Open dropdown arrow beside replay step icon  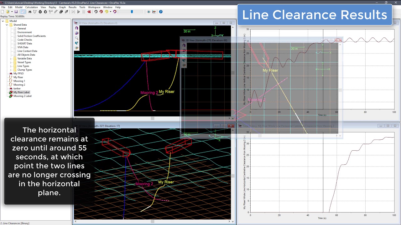(x=111, y=12)
